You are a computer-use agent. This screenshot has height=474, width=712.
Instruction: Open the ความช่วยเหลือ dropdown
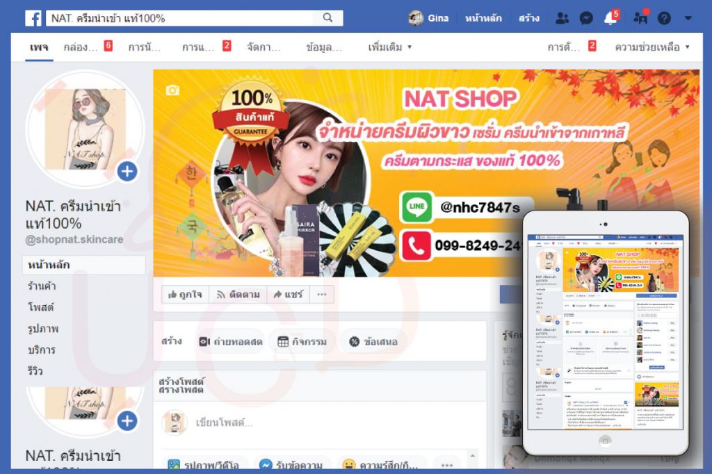click(652, 47)
